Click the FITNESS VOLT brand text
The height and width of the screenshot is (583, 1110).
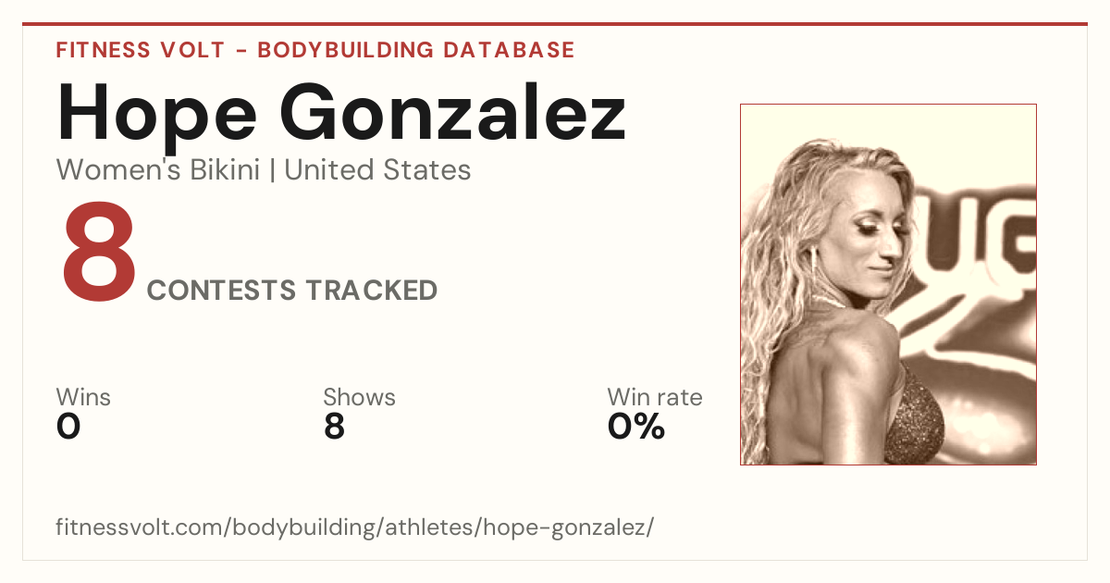[x=141, y=50]
